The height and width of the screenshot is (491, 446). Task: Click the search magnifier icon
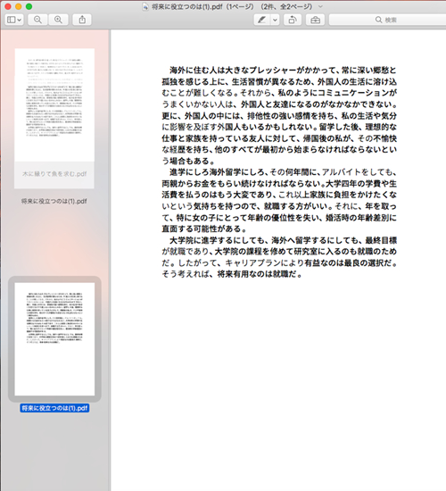378,20
